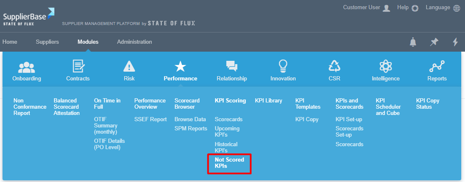Switch to the Suppliers tab
This screenshot has height=182, width=465.
tap(47, 42)
